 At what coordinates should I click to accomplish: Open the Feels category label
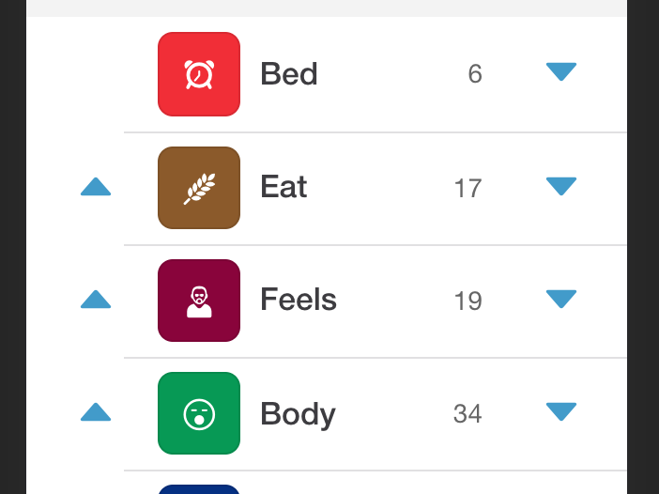[299, 300]
